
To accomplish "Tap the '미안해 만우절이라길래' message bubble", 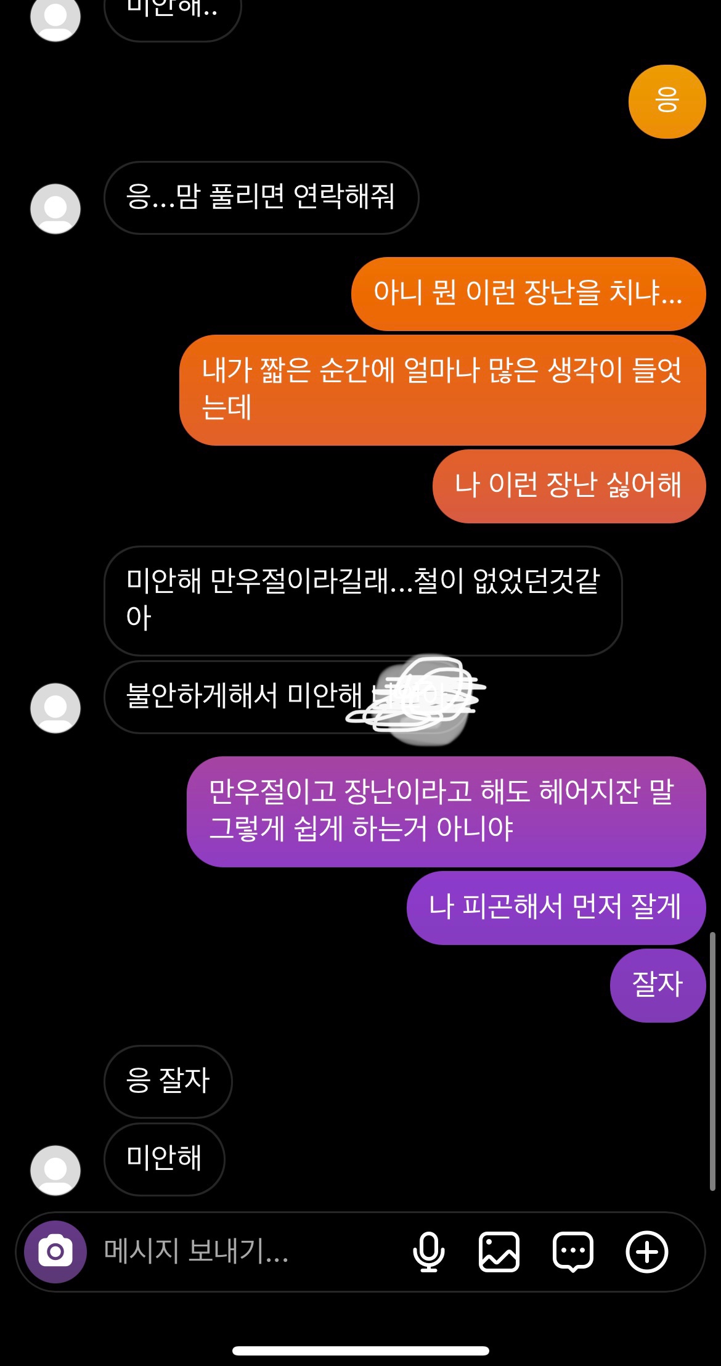I will click(x=363, y=600).
